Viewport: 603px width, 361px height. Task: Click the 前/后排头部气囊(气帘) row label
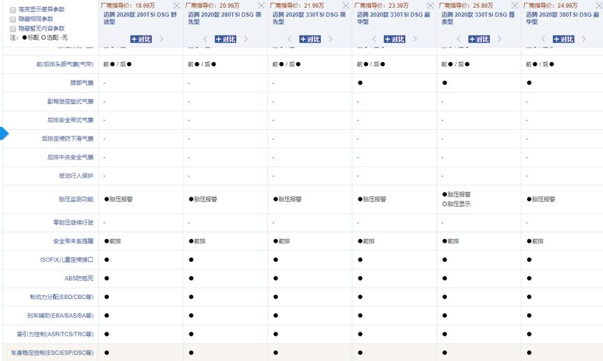(65, 64)
